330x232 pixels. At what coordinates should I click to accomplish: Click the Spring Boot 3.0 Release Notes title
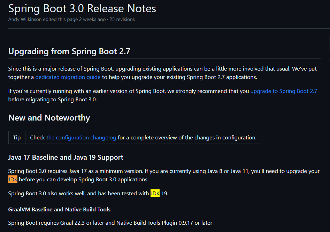82,8
